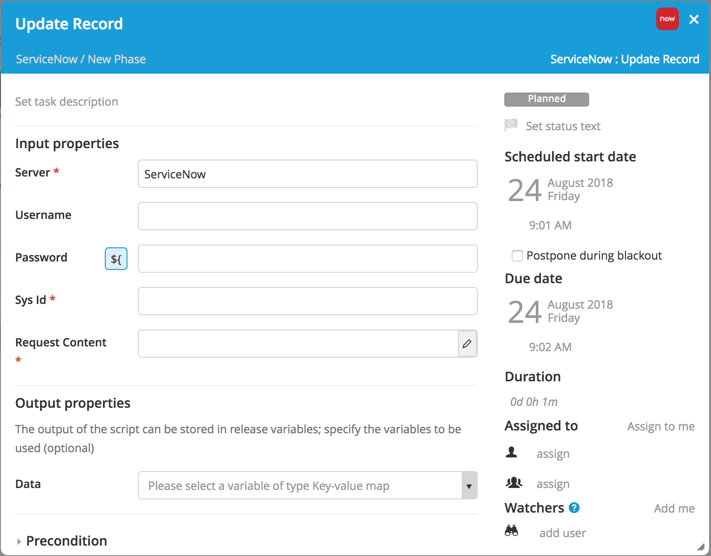Viewport: 711px width, 556px height.
Task: Click the single user assign icon
Action: [x=511, y=452]
